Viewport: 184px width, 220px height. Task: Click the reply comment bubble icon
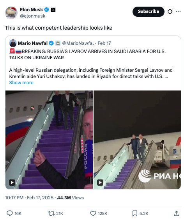click(10, 213)
